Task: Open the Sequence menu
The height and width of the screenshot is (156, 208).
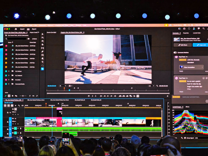Action: 42,25
